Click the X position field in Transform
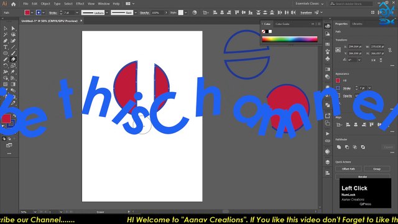The width and height of the screenshot is (398, 224). coord(355,47)
